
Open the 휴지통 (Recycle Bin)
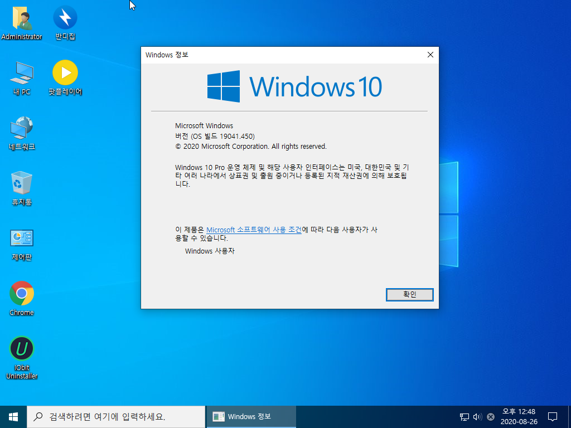(21, 184)
